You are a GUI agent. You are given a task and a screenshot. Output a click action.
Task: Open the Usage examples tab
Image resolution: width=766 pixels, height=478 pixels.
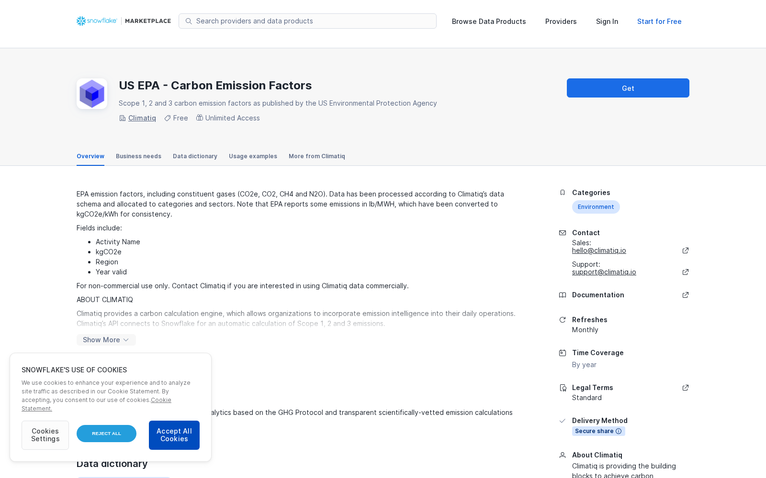pos(253,156)
